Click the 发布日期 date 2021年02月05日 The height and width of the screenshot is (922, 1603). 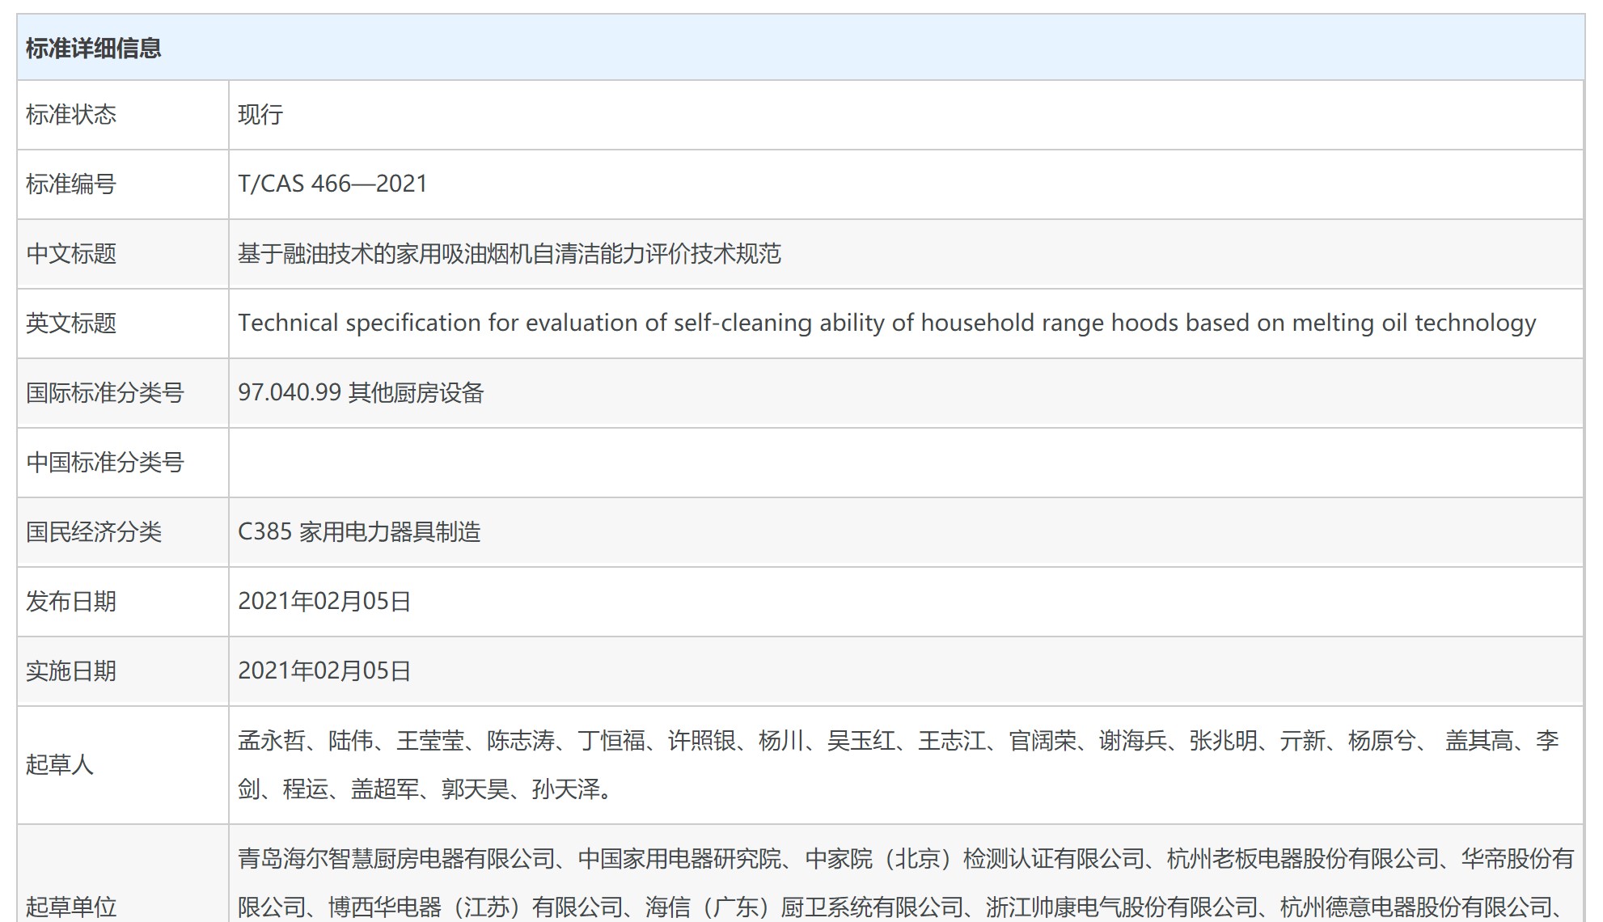(324, 602)
